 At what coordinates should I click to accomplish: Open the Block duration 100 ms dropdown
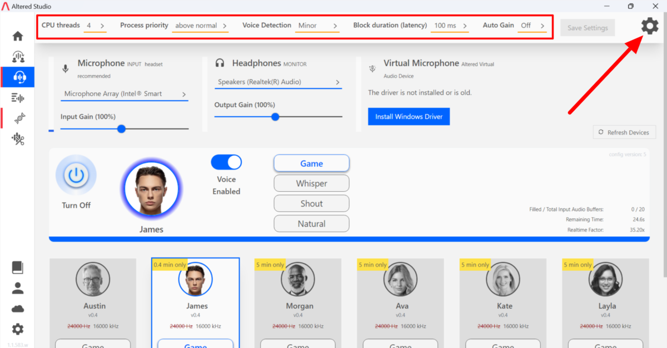[450, 26]
